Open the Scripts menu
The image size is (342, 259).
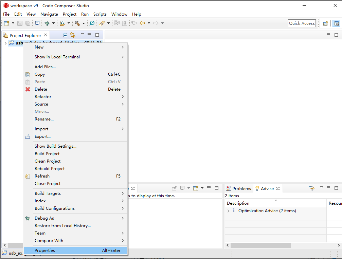[100, 14]
